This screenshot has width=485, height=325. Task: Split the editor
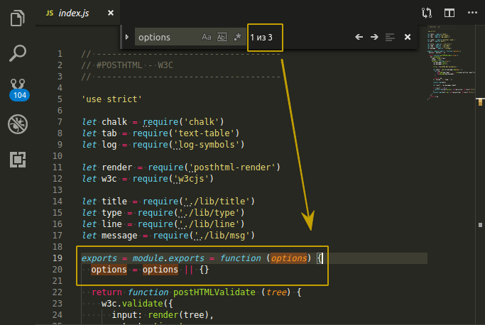point(449,13)
